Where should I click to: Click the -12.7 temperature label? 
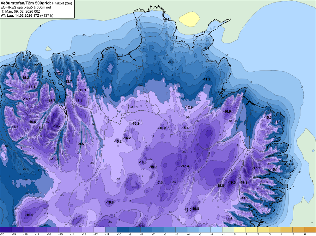(59, 73)
